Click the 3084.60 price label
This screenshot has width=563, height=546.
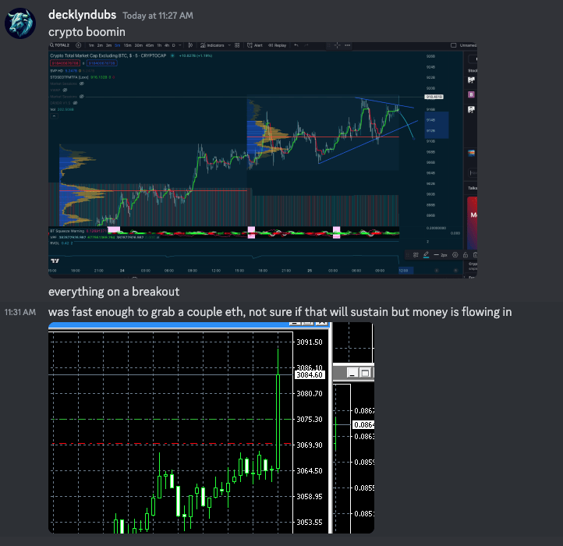(x=307, y=375)
